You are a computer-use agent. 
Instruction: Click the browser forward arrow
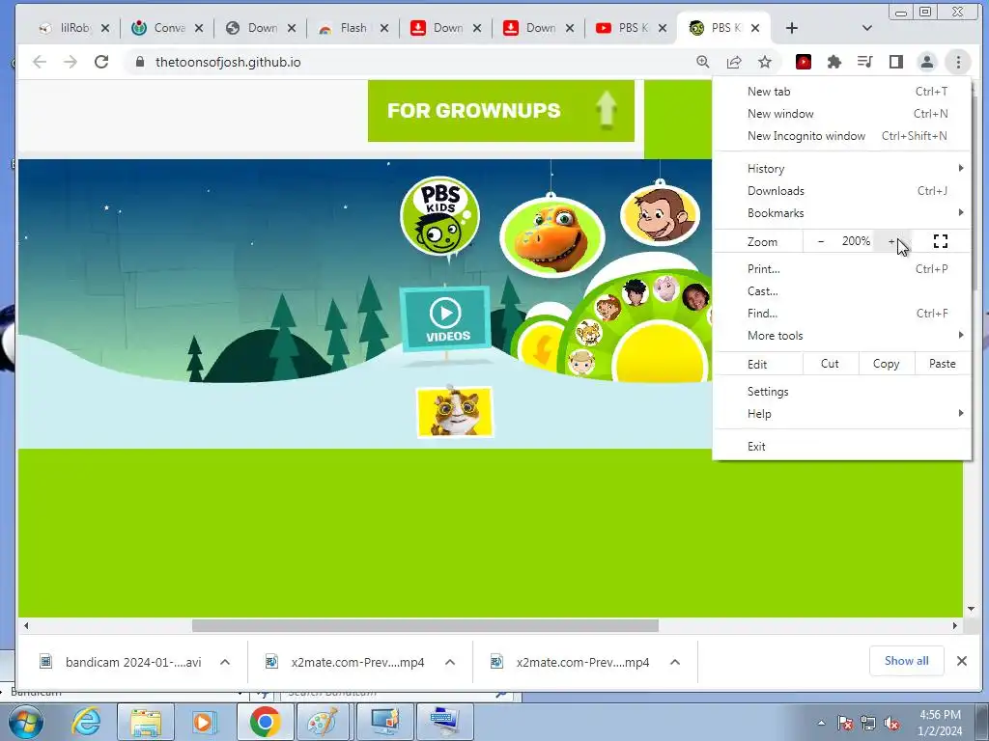point(70,62)
